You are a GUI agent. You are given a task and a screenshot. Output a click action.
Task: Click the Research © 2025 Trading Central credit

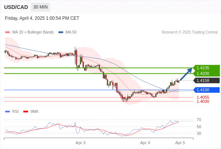click(190, 32)
